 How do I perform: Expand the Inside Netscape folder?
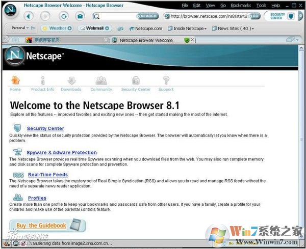pos(187,29)
